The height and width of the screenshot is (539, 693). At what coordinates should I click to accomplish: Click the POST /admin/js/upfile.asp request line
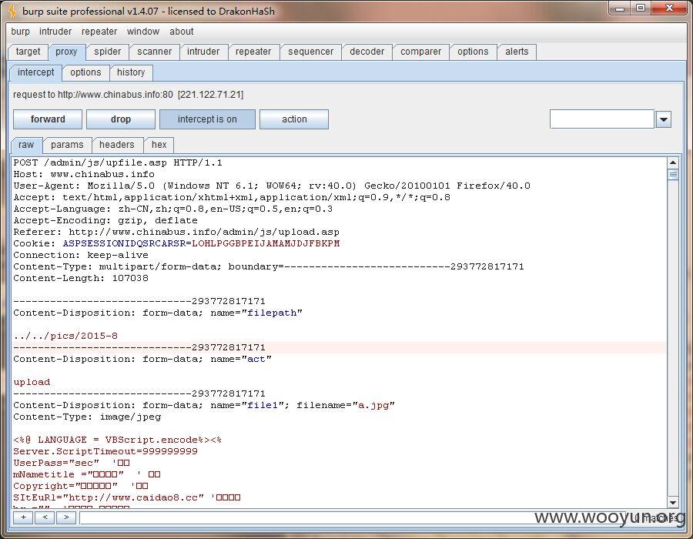pos(118,162)
